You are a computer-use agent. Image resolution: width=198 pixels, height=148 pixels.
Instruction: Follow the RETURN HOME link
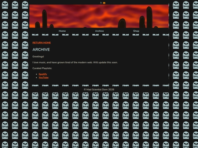tap(41, 43)
